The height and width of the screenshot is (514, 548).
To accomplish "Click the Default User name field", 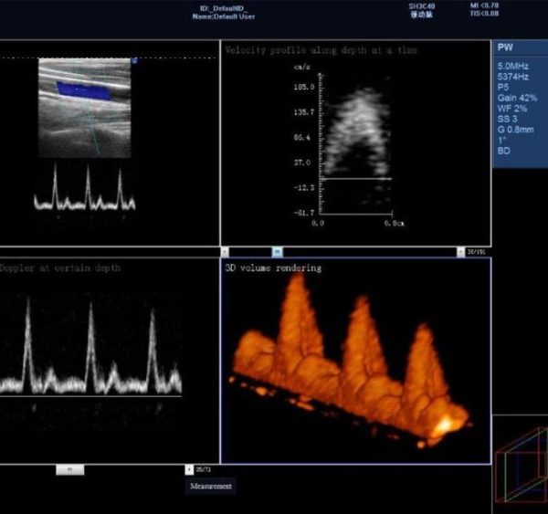I will click(x=225, y=16).
